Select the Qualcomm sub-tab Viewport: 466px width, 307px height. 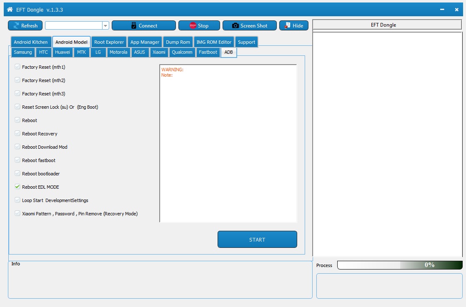coord(182,52)
